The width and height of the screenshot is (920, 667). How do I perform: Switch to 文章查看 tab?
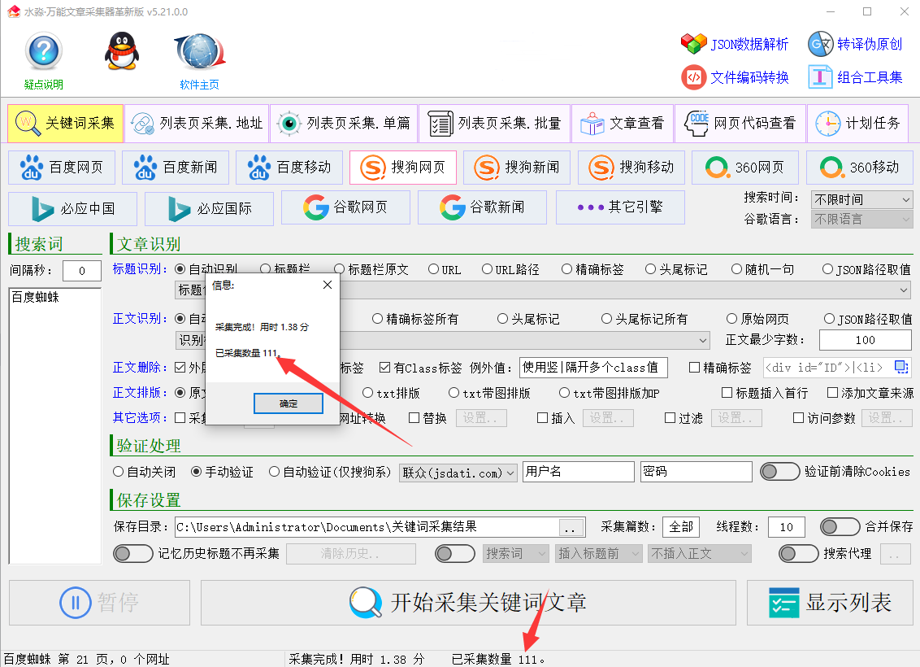tap(623, 124)
